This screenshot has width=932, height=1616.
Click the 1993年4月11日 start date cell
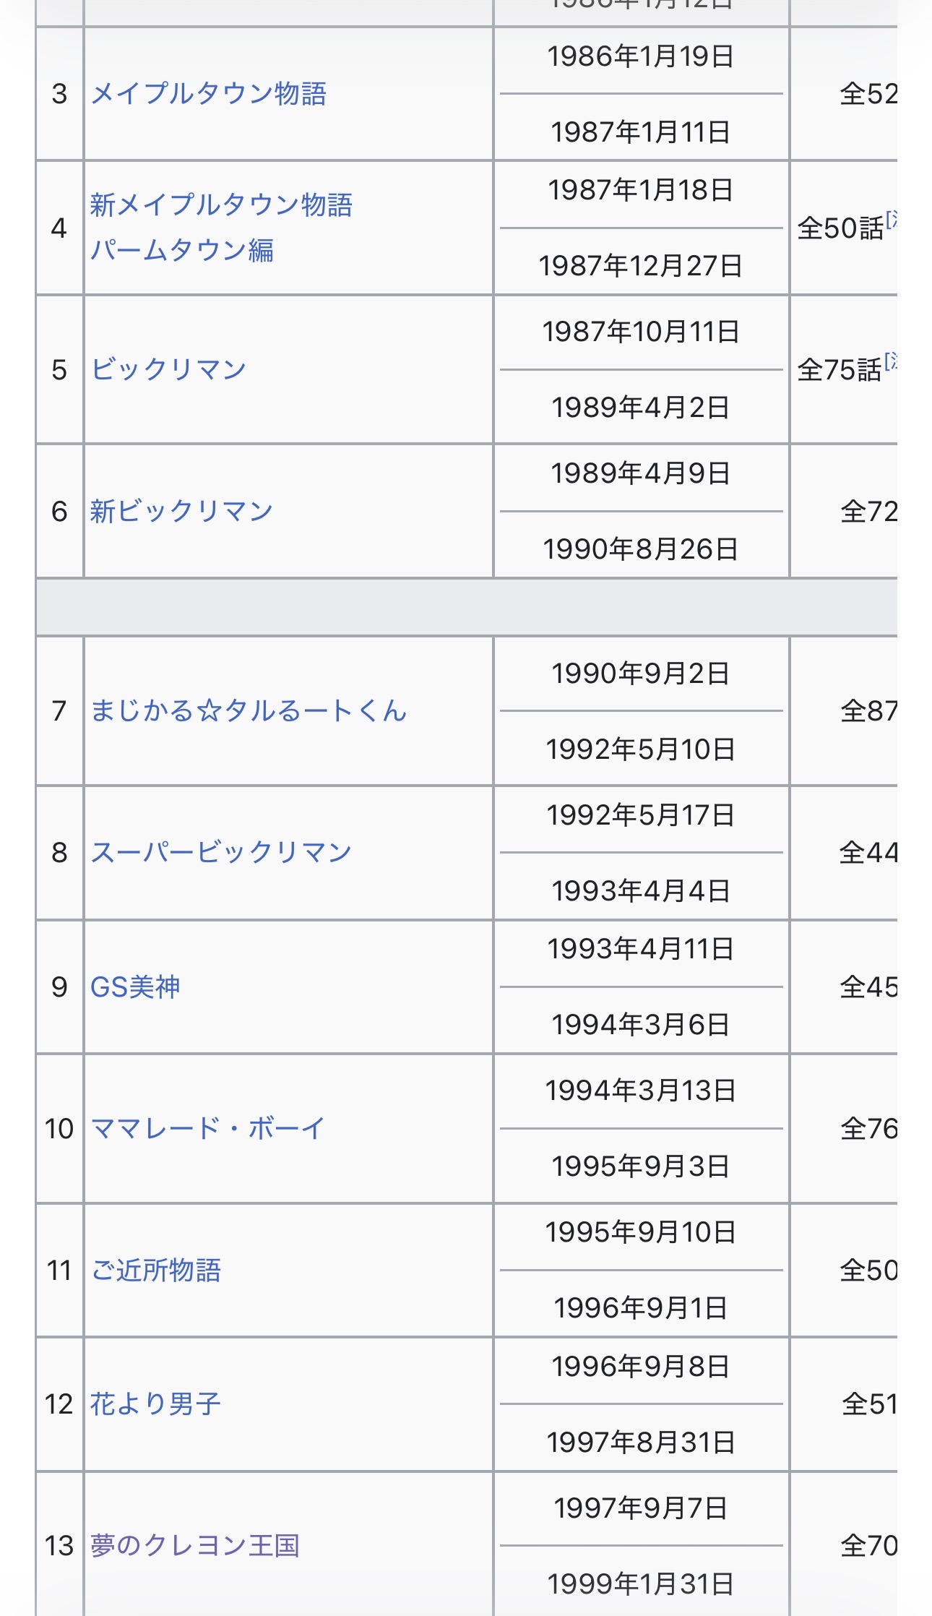(641, 949)
